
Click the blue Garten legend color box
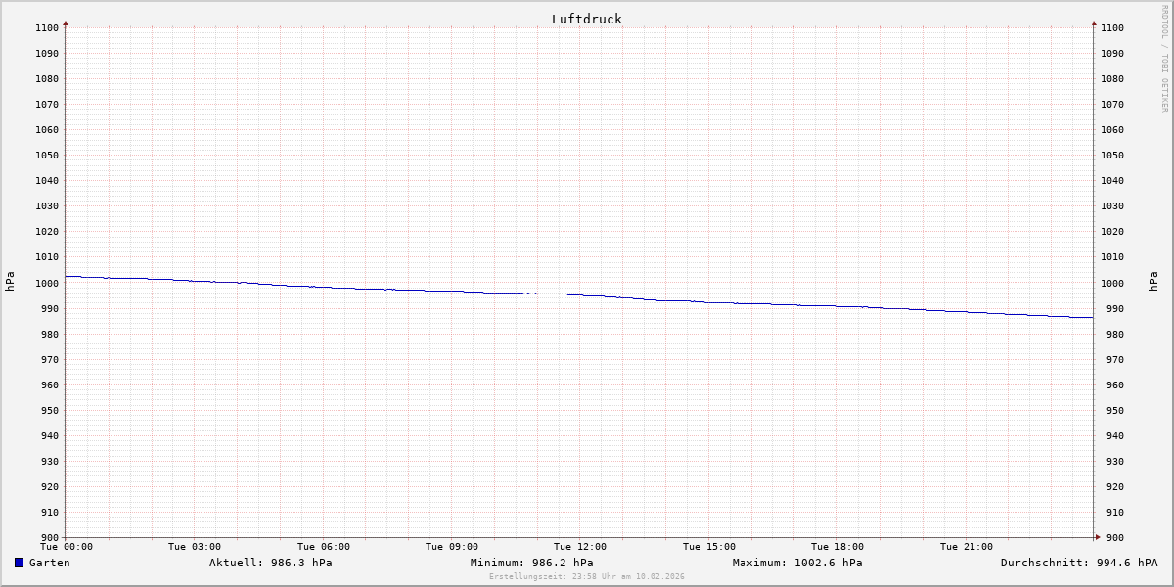tap(19, 563)
